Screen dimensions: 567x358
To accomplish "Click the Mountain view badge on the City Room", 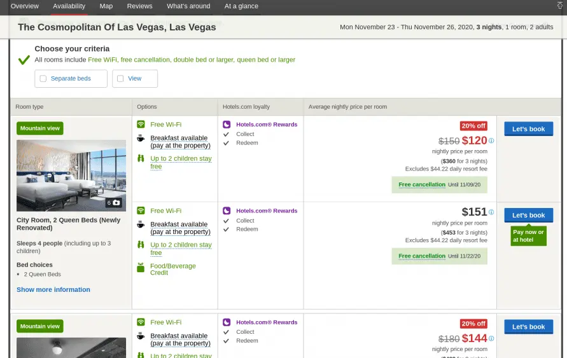I will click(40, 128).
